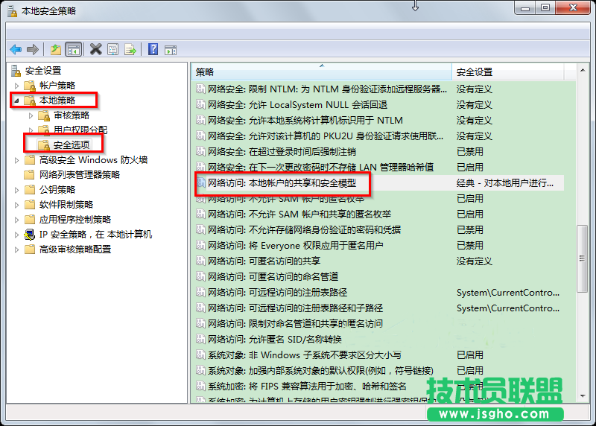Viewport: 596px width, 426px height.
Task: Click the Up one level folder icon
Action: pos(56,49)
